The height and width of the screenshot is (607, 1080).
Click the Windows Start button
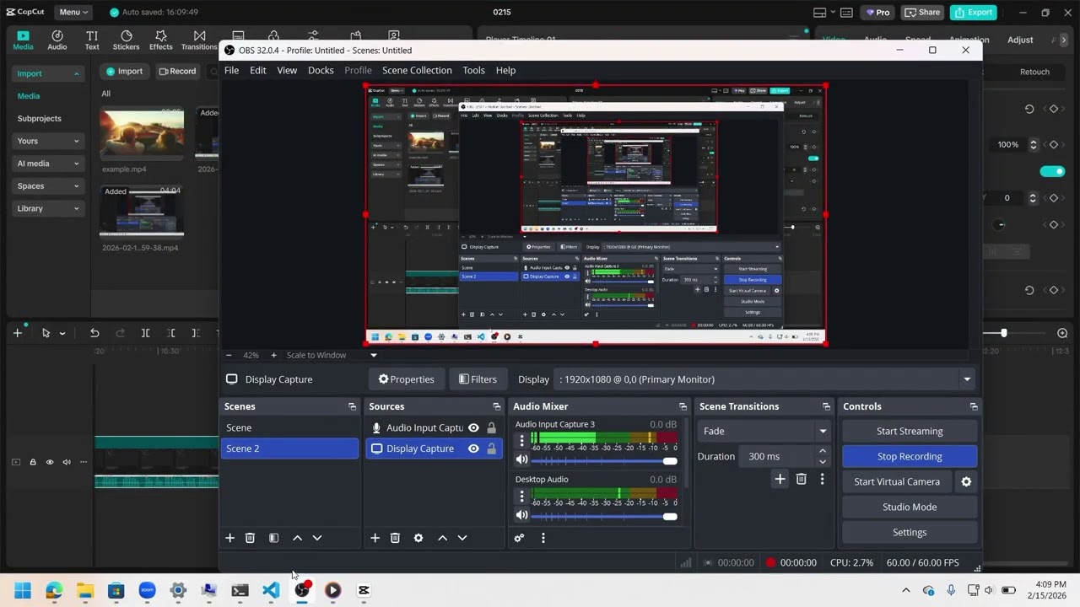click(23, 590)
